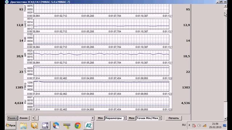Click the Zoom+ button

13,118
